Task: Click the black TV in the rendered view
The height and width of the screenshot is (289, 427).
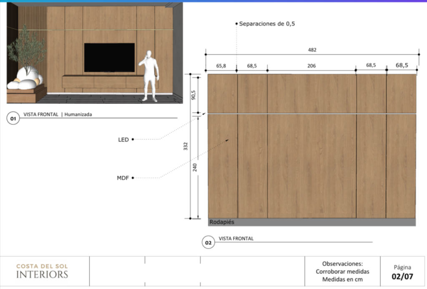Action: [109, 58]
